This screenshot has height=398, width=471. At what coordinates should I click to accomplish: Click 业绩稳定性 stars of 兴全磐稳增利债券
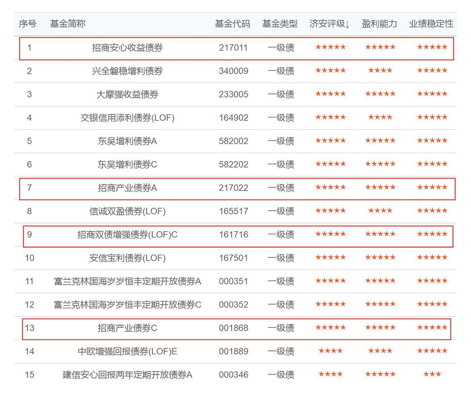pyautogui.click(x=432, y=71)
